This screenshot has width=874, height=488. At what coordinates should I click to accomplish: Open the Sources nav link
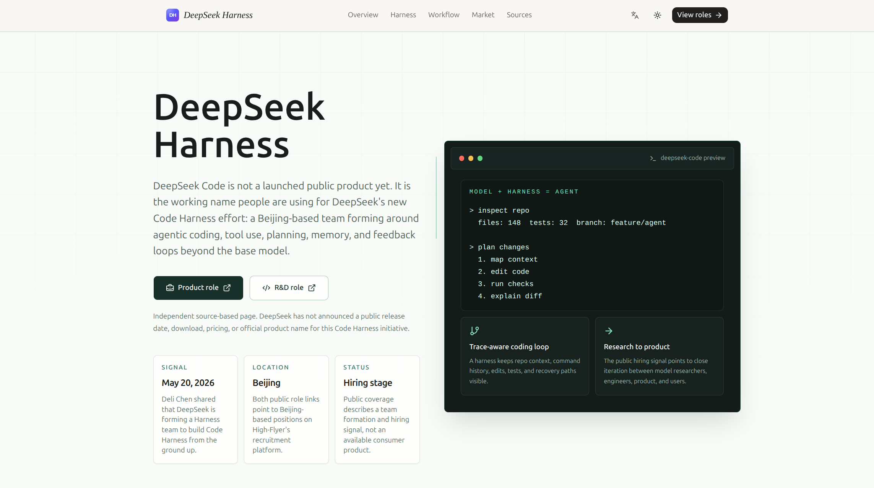pyautogui.click(x=519, y=15)
